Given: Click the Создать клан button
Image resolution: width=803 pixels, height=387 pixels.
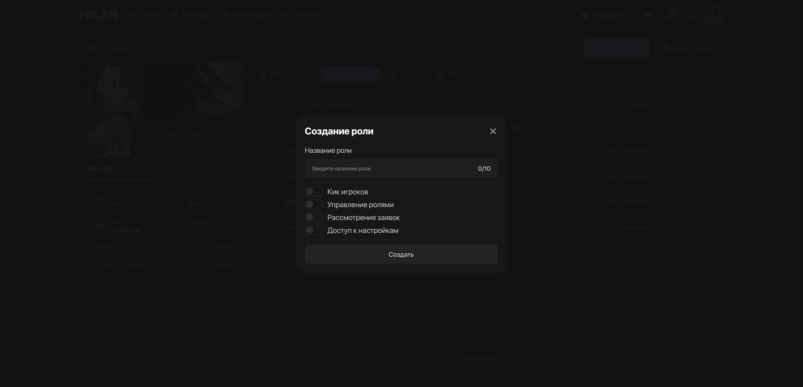Looking at the screenshot, I should point(617,48).
